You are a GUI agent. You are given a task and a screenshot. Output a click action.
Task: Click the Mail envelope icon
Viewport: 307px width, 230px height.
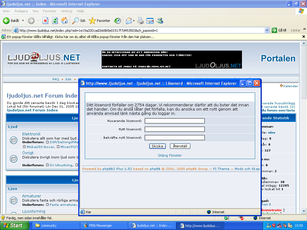129,21
